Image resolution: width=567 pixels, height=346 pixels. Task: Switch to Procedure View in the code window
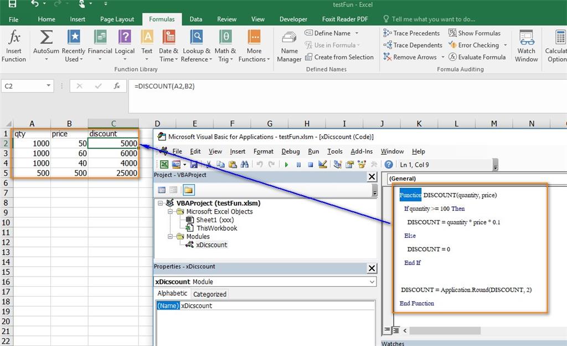coord(387,330)
